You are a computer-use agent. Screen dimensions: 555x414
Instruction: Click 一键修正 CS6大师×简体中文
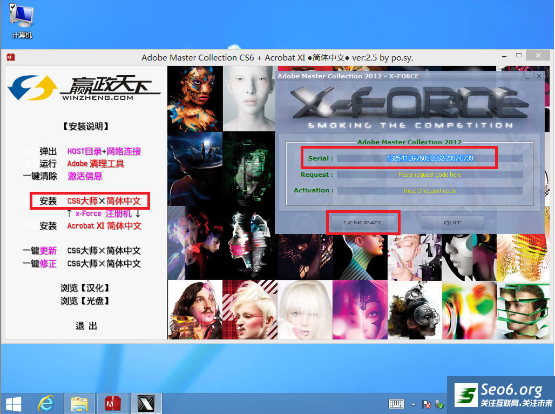coord(82,263)
